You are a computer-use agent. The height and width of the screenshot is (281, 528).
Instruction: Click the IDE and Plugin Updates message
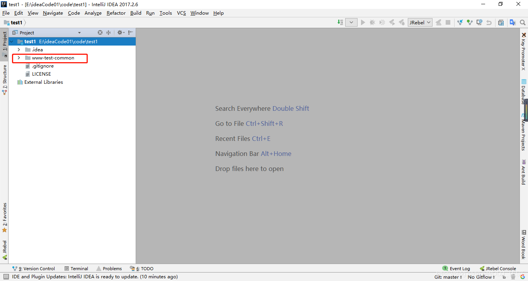tap(95, 277)
